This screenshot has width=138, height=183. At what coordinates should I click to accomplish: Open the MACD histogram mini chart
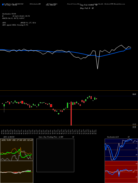pyautogui.click(x=17, y=172)
